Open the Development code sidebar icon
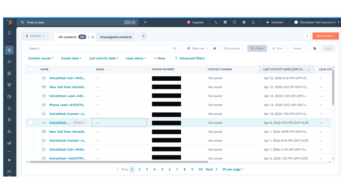 9,171
